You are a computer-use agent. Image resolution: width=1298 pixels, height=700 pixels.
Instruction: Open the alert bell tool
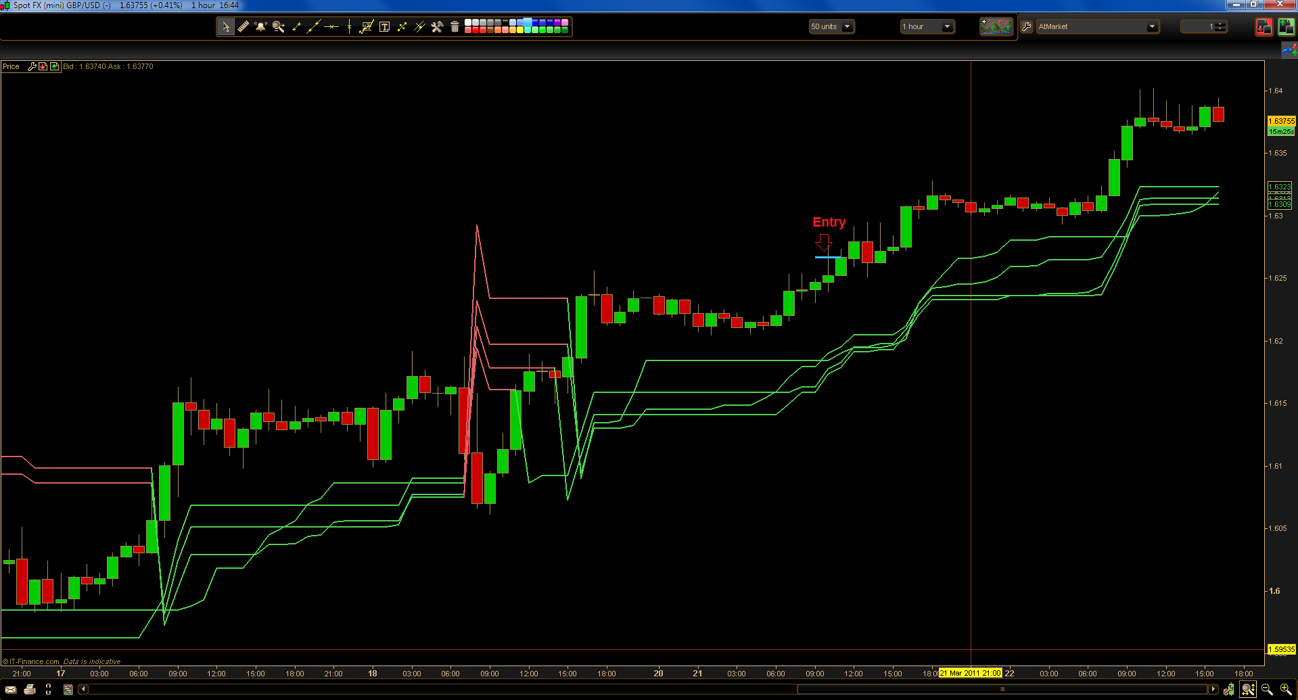coord(261,27)
